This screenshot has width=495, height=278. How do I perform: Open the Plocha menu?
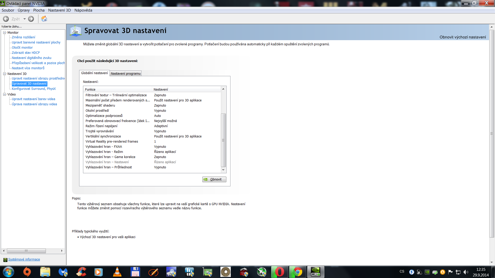(x=39, y=10)
